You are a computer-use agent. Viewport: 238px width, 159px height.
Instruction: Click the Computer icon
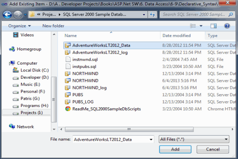click(12, 63)
